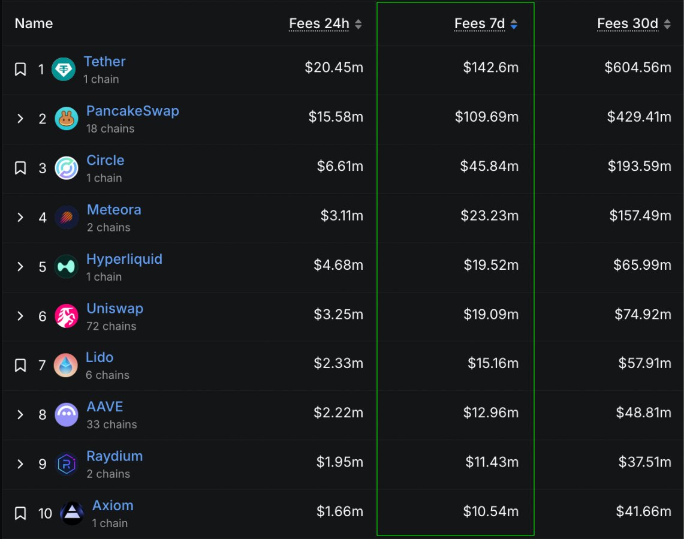Select Axiom's $10.54m 7d fees cell
The width and height of the screenshot is (684, 539).
pyautogui.click(x=491, y=511)
